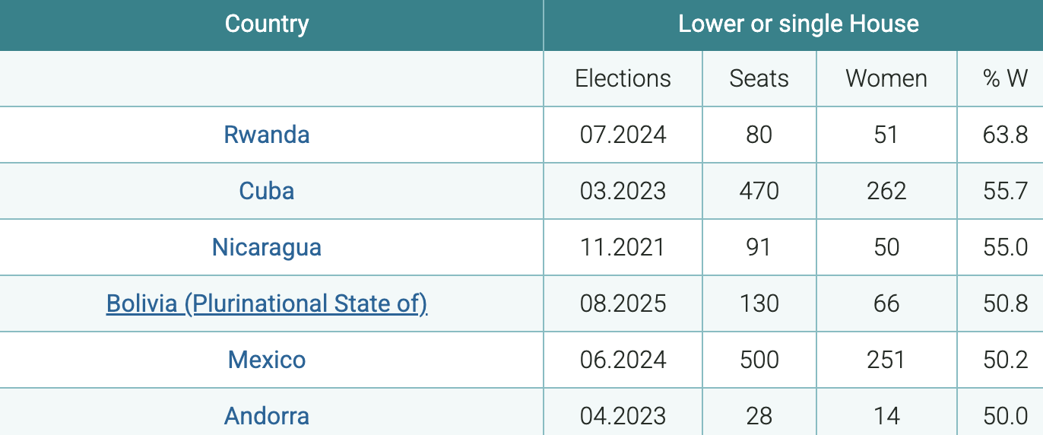This screenshot has width=1043, height=435.
Task: Open the Cuba country link
Action: point(267,190)
